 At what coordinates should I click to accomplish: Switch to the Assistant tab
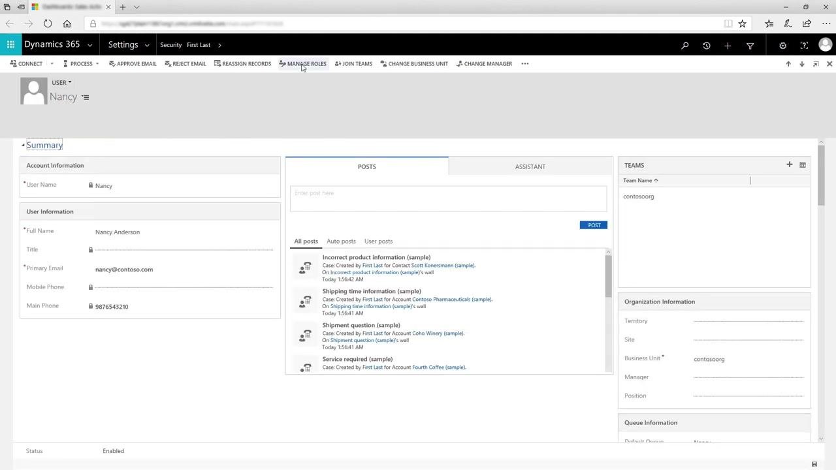click(x=530, y=166)
